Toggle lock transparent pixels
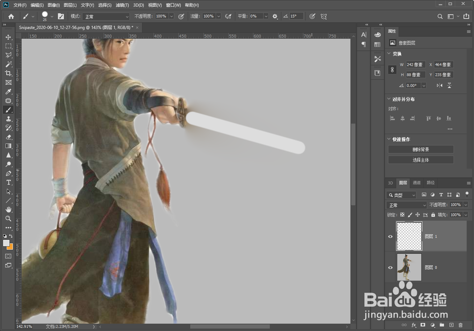The width and height of the screenshot is (474, 331). (x=402, y=215)
